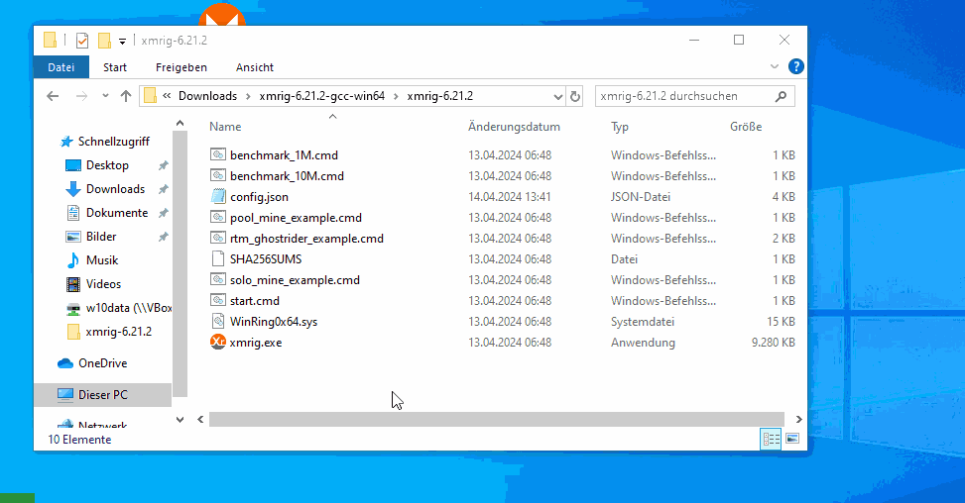The height and width of the screenshot is (503, 965).
Task: Sort by the Änderungsdatum column header
Action: pyautogui.click(x=514, y=127)
